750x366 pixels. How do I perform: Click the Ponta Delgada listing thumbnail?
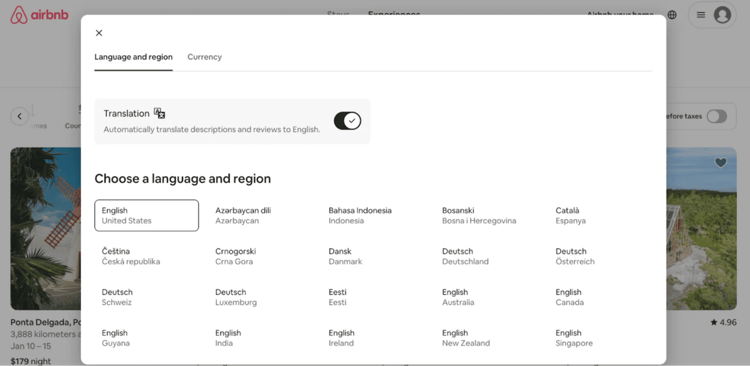click(46, 228)
